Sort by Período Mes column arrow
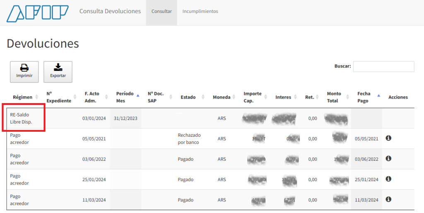The height and width of the screenshot is (213, 424). [138, 96]
